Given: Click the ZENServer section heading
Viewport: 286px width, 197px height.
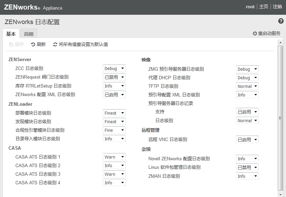Looking at the screenshot, I should pyautogui.click(x=20, y=59).
